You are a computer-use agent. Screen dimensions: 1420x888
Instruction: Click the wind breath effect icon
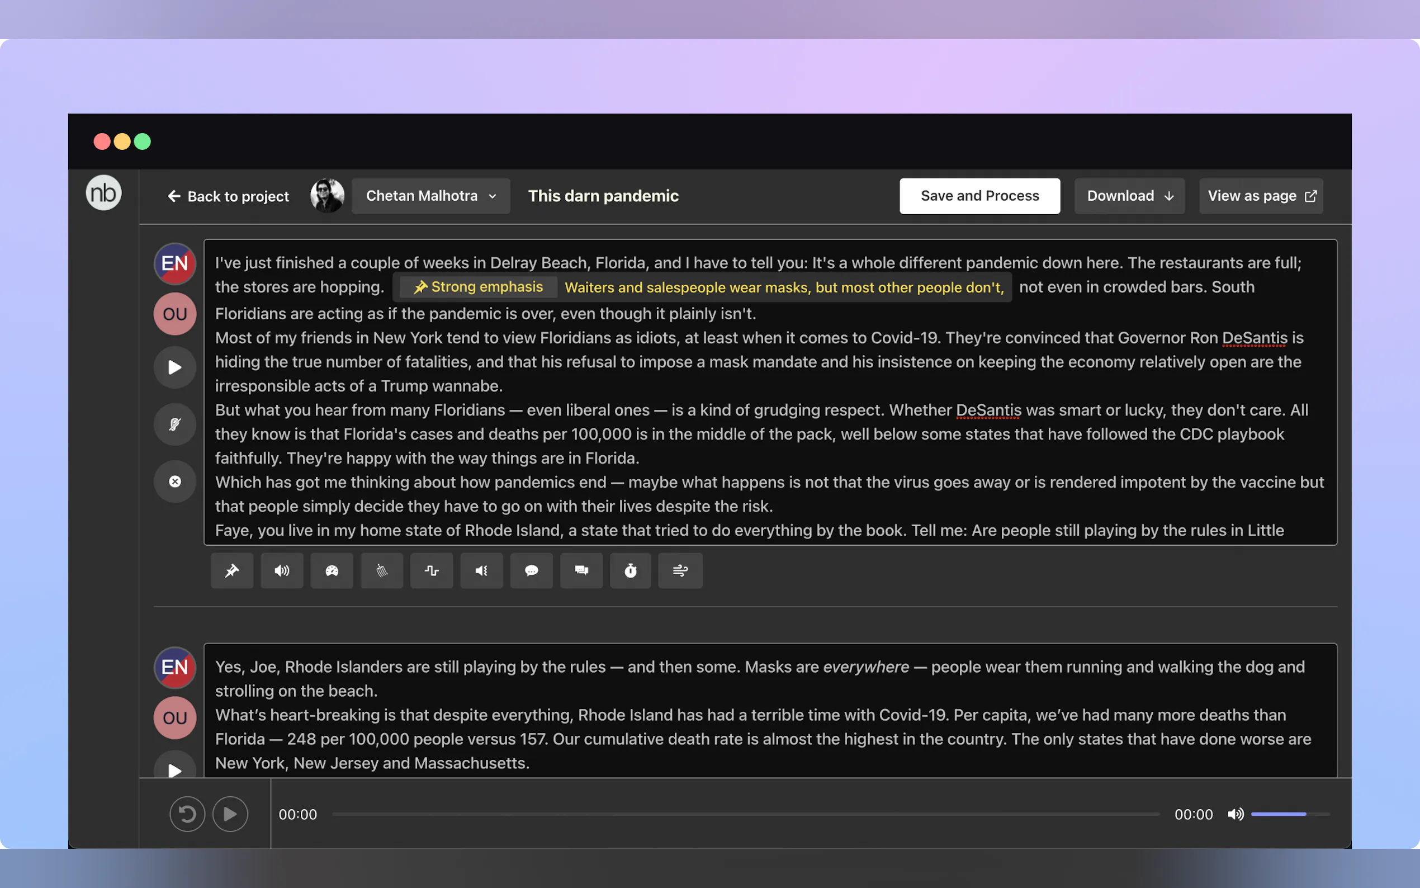680,570
